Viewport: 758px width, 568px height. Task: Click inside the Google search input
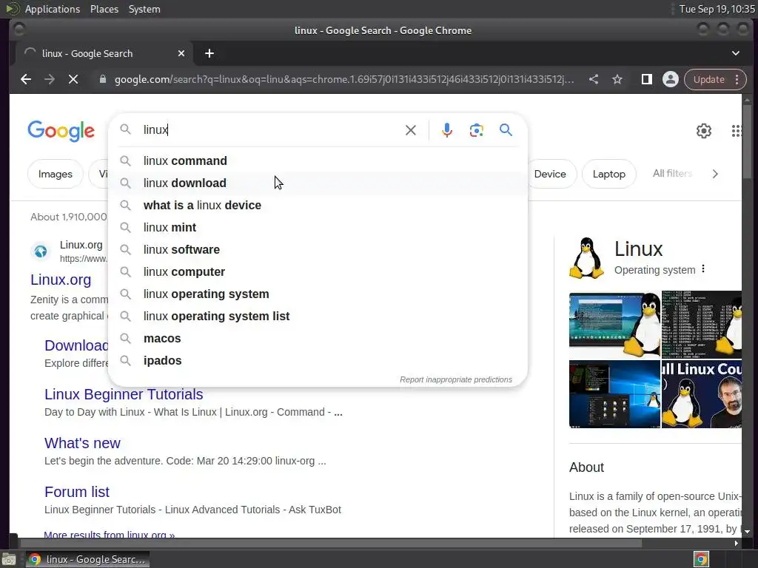click(x=271, y=130)
